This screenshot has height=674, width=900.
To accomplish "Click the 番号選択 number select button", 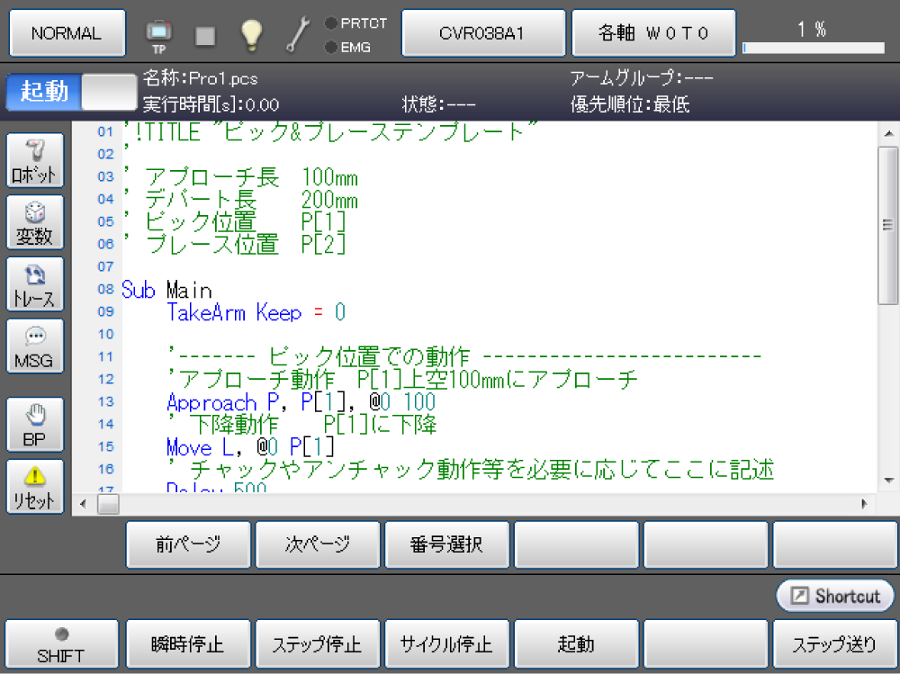I will [x=447, y=544].
